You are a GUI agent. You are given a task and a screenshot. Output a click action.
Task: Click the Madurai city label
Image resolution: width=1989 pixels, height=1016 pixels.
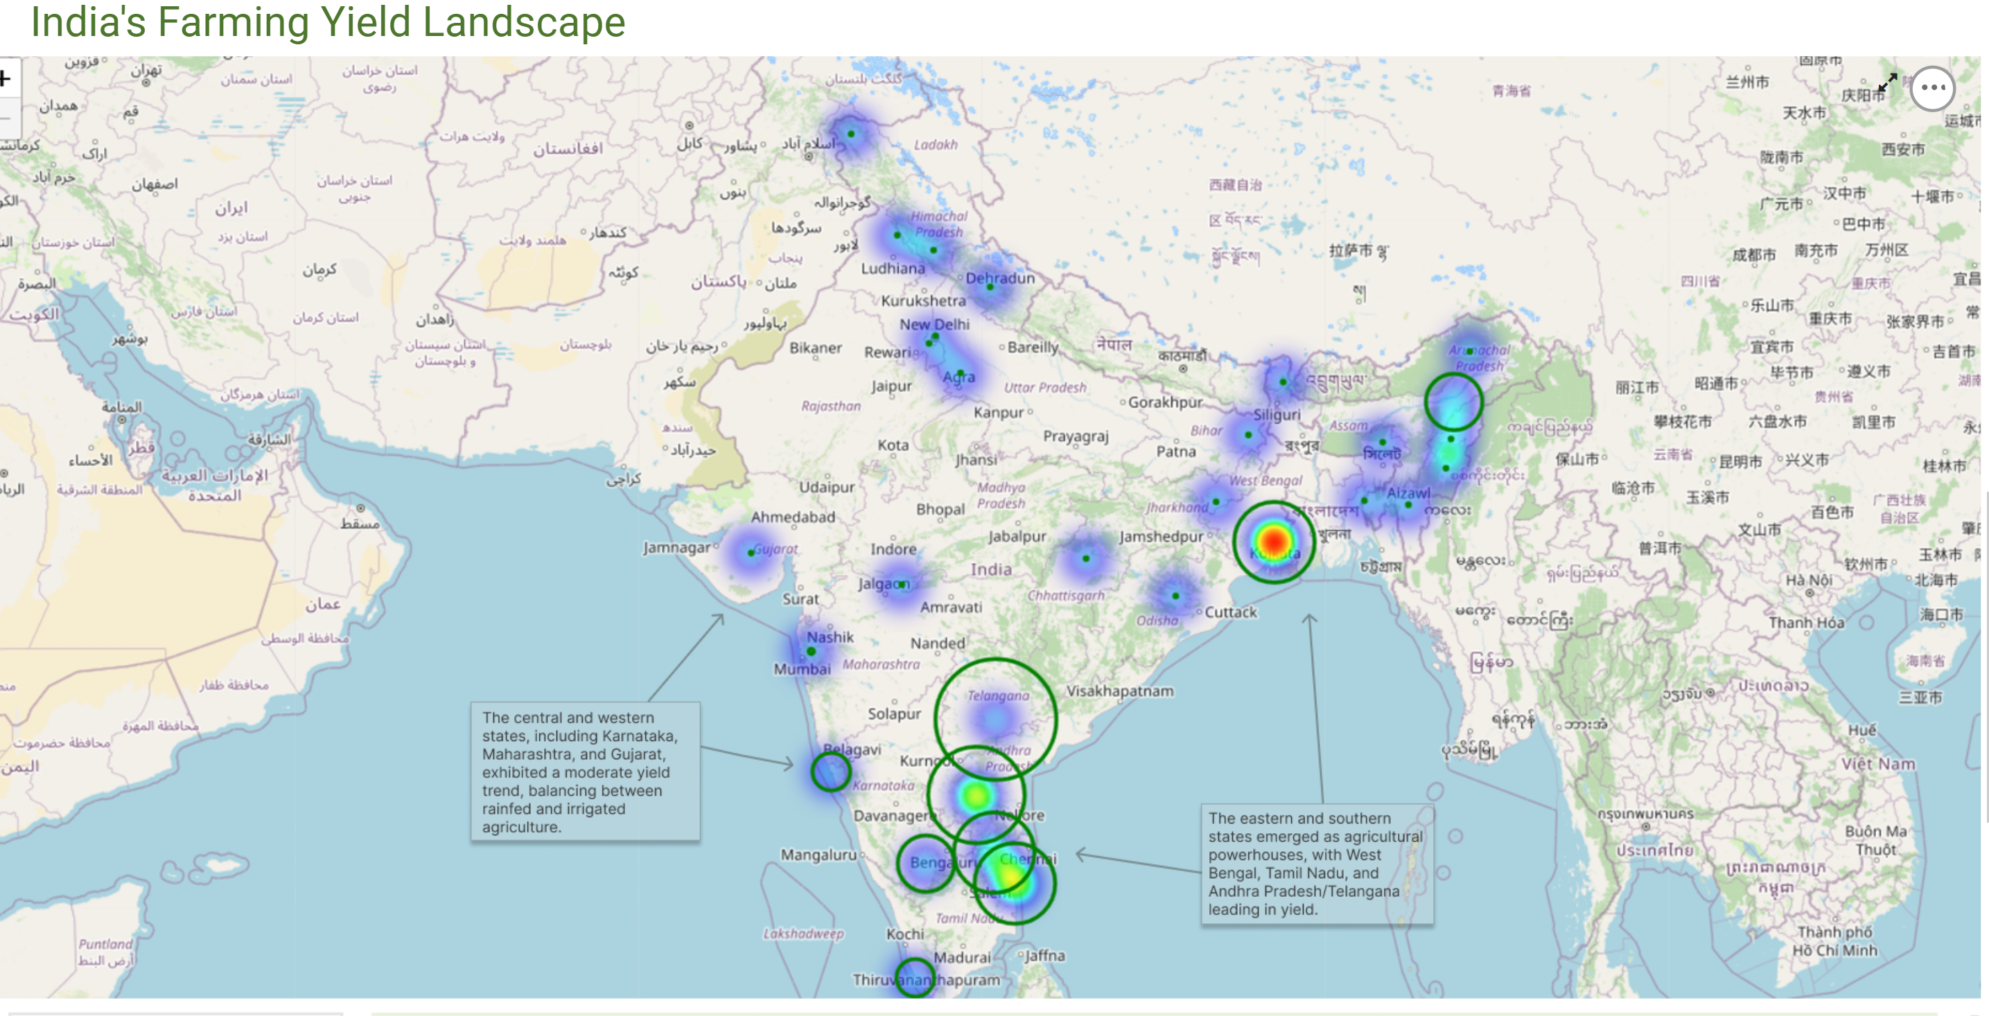point(962,957)
